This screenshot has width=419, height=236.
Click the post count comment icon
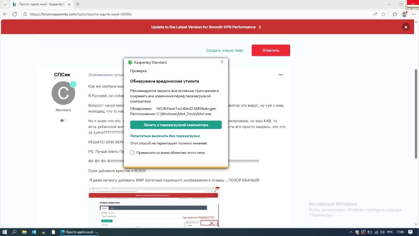coord(61,120)
